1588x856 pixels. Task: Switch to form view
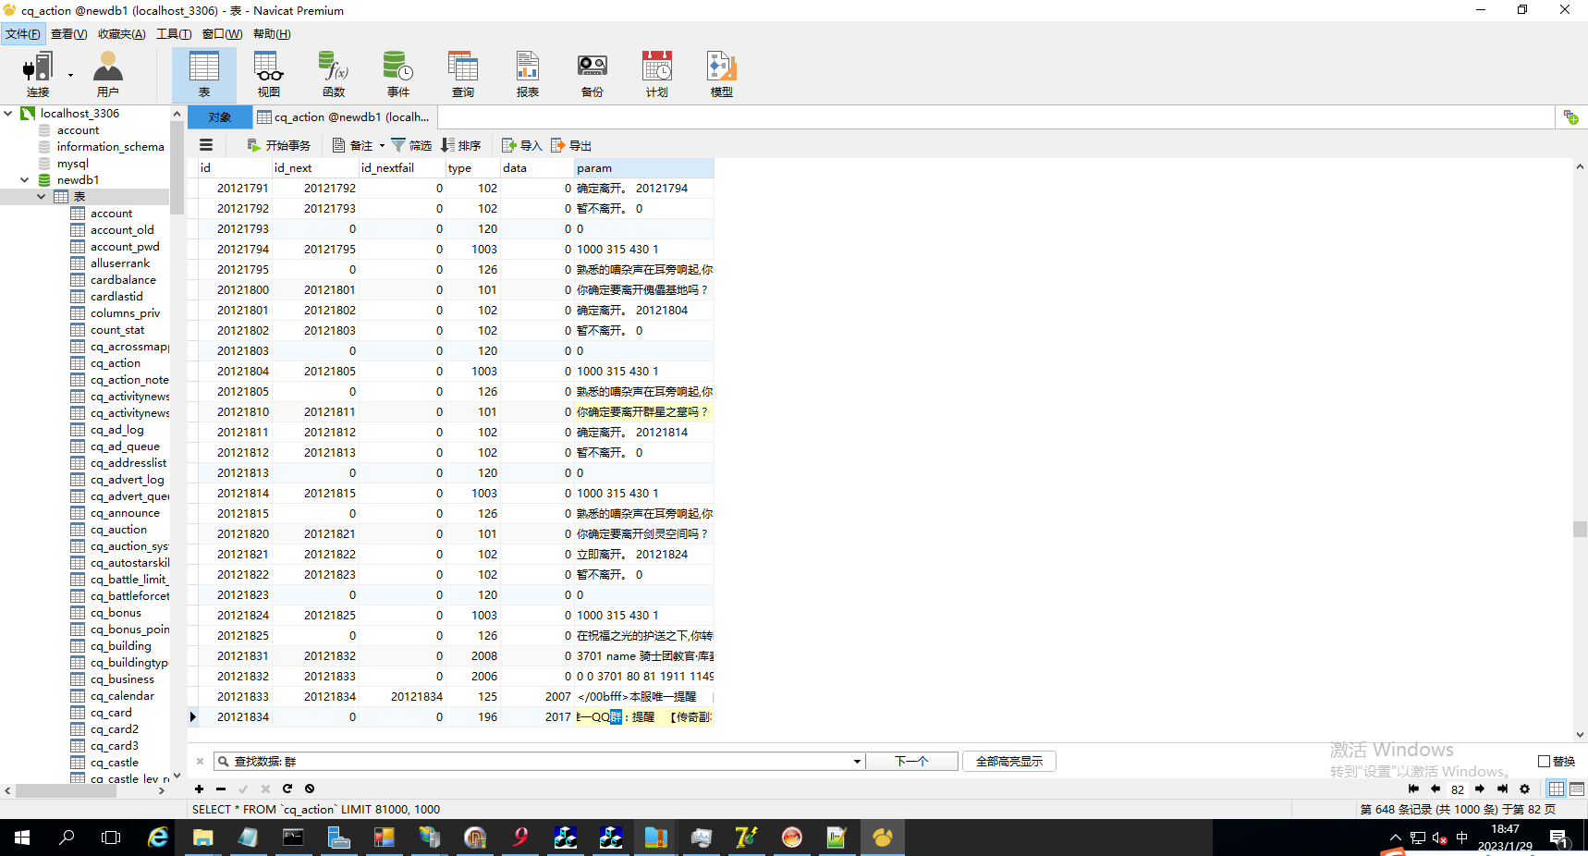click(x=1577, y=789)
